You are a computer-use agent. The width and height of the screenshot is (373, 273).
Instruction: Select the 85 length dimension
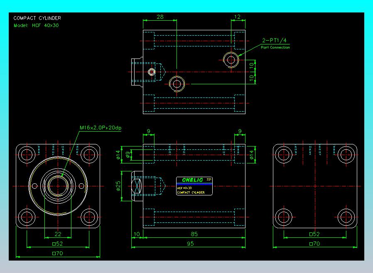[x=194, y=234]
